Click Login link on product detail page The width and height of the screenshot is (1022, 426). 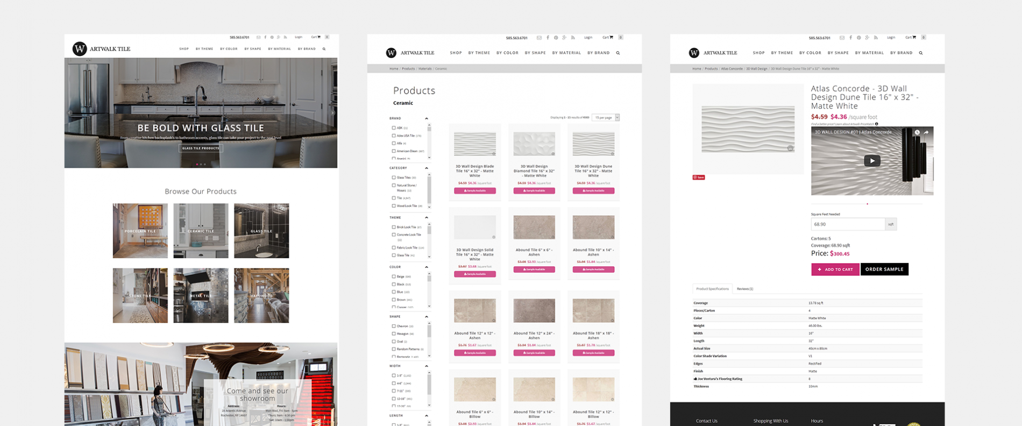[891, 38]
